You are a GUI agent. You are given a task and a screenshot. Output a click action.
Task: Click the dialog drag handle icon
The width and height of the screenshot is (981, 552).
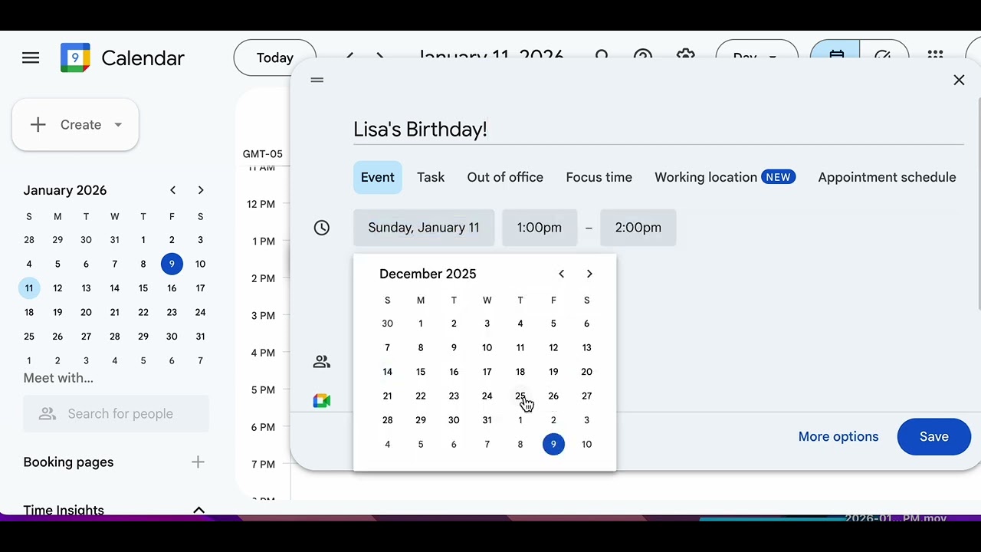pyautogui.click(x=317, y=80)
